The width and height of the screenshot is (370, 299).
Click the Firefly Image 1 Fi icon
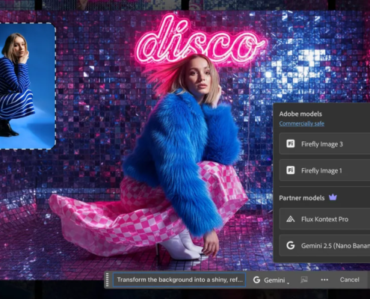point(290,170)
